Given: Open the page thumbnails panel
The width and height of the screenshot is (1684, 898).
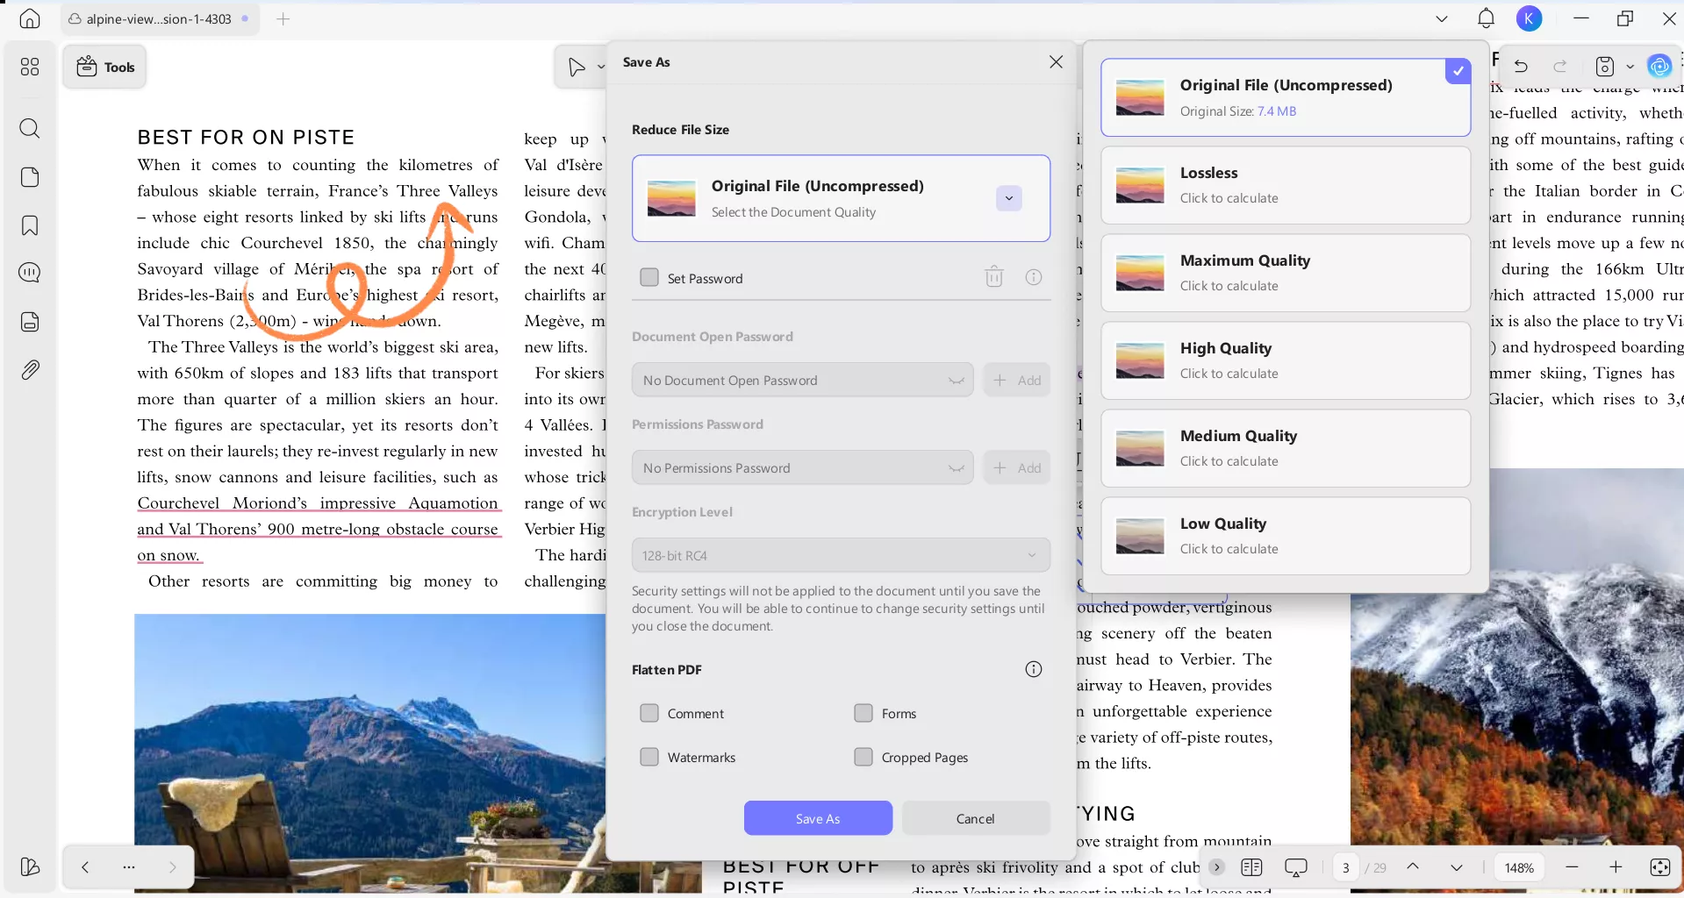Looking at the screenshot, I should (x=30, y=177).
